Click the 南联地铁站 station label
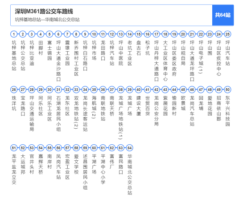This screenshot has height=199, width=239. [103, 108]
